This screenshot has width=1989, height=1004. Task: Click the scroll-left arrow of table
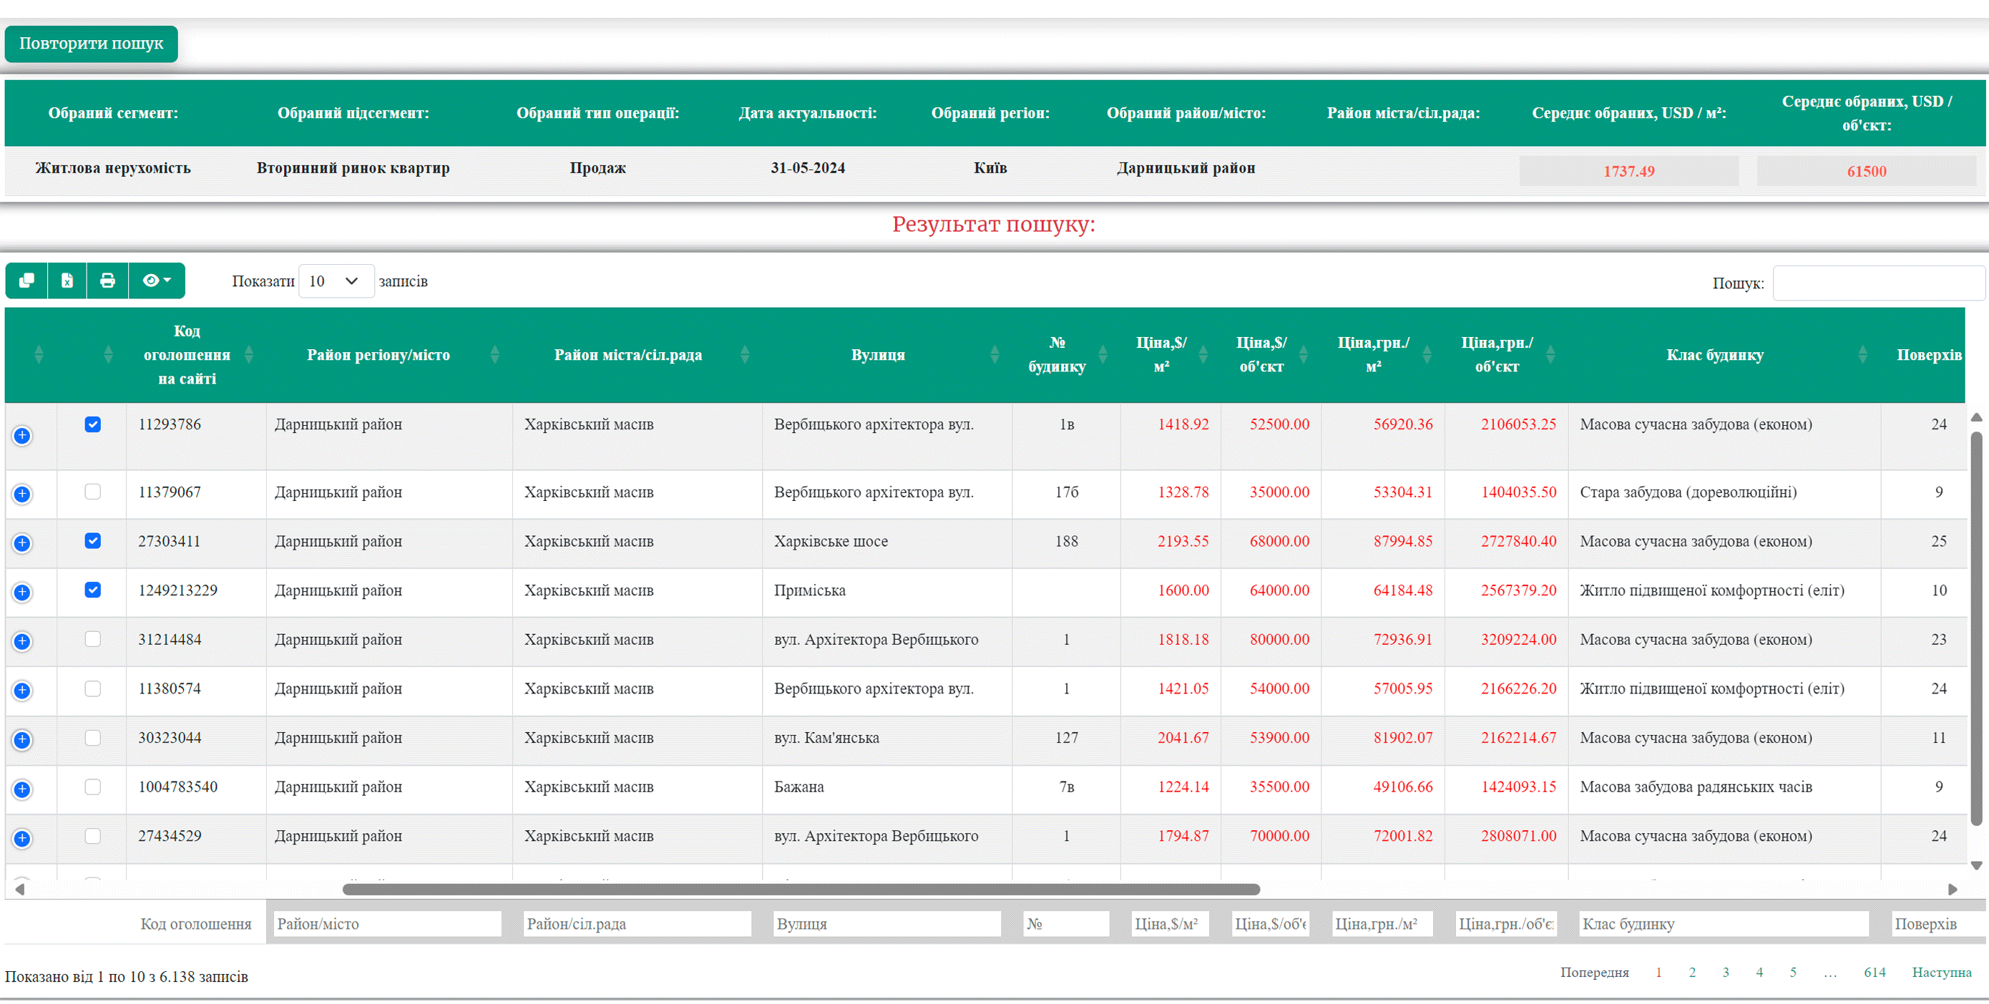point(20,890)
